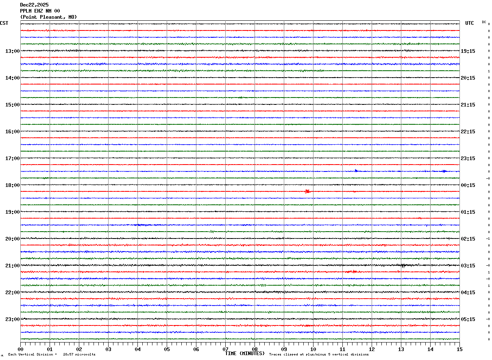The width and height of the screenshot is (492, 360).
Task: Click the -1 DC offset value beside 02:15
Action: (x=488, y=239)
